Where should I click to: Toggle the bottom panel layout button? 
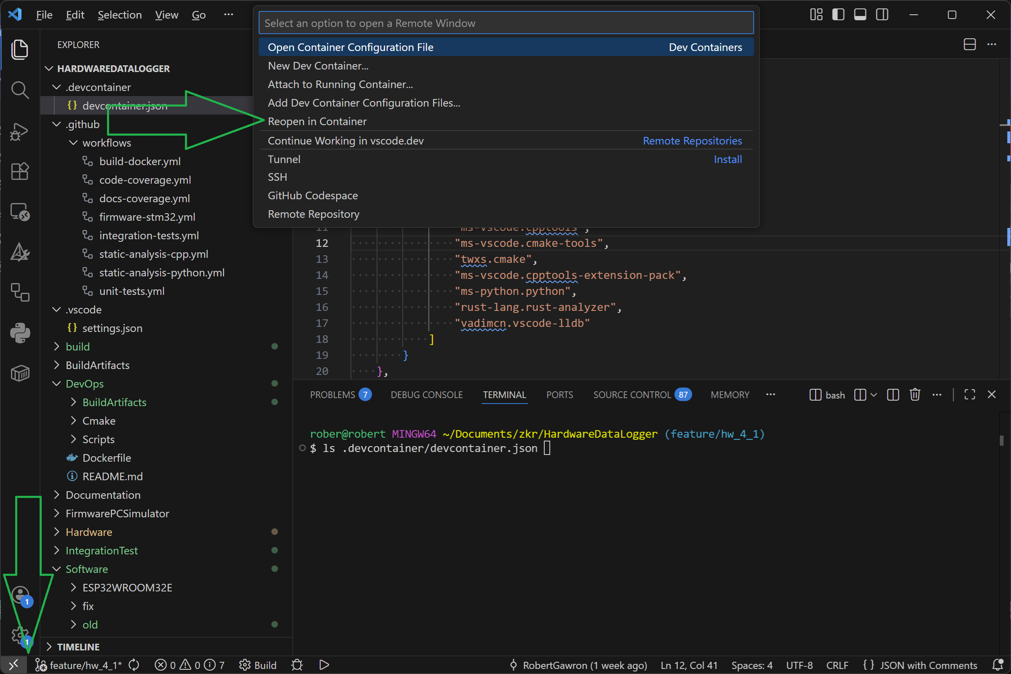[860, 15]
